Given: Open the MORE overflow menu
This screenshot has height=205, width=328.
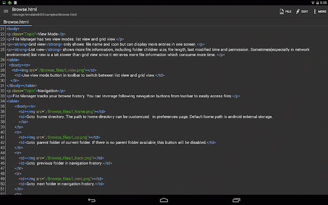Looking at the screenshot, I should pyautogui.click(x=320, y=11).
